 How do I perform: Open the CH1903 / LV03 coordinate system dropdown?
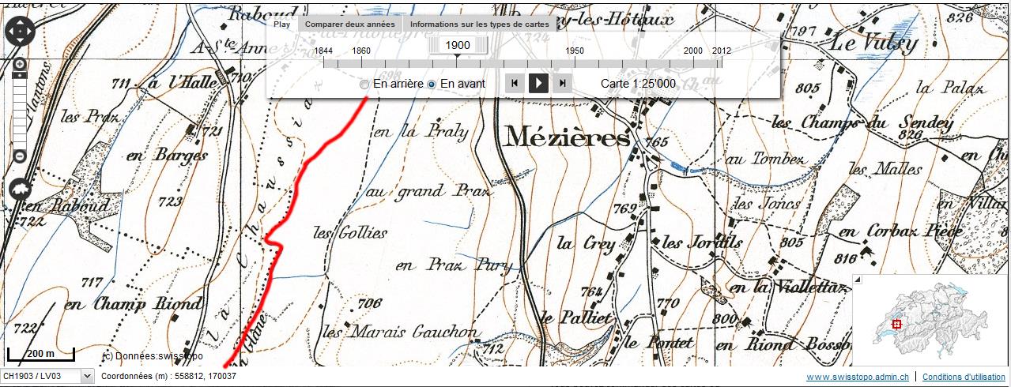pyautogui.click(x=47, y=377)
